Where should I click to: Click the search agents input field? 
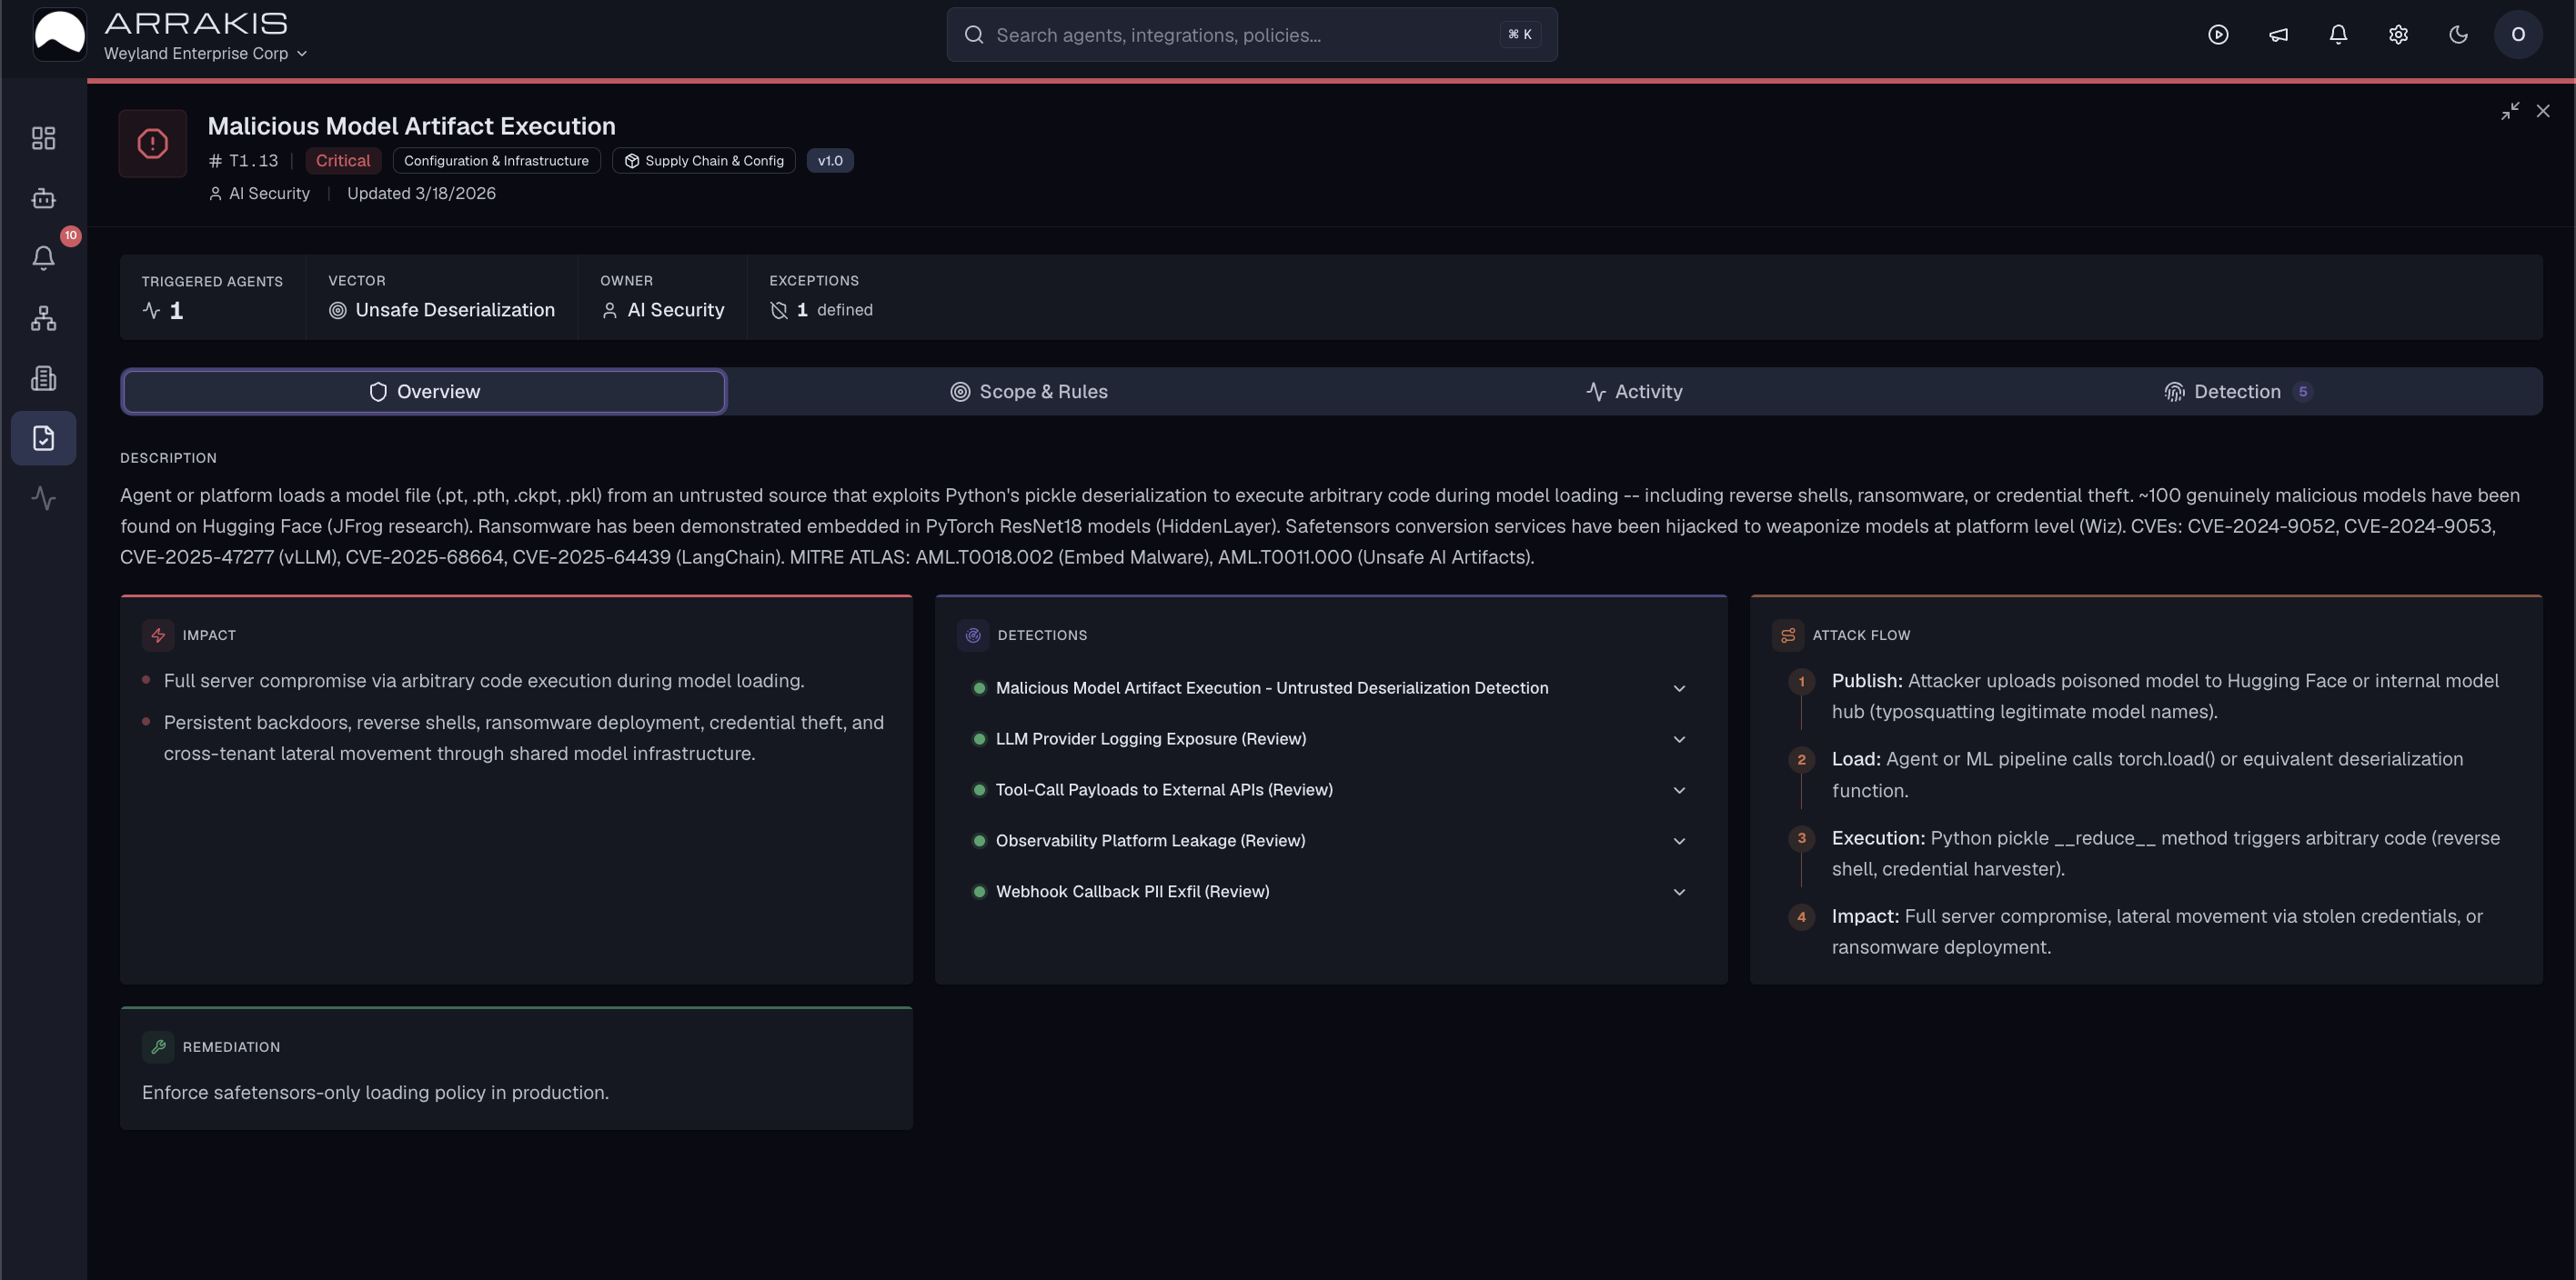[1251, 35]
